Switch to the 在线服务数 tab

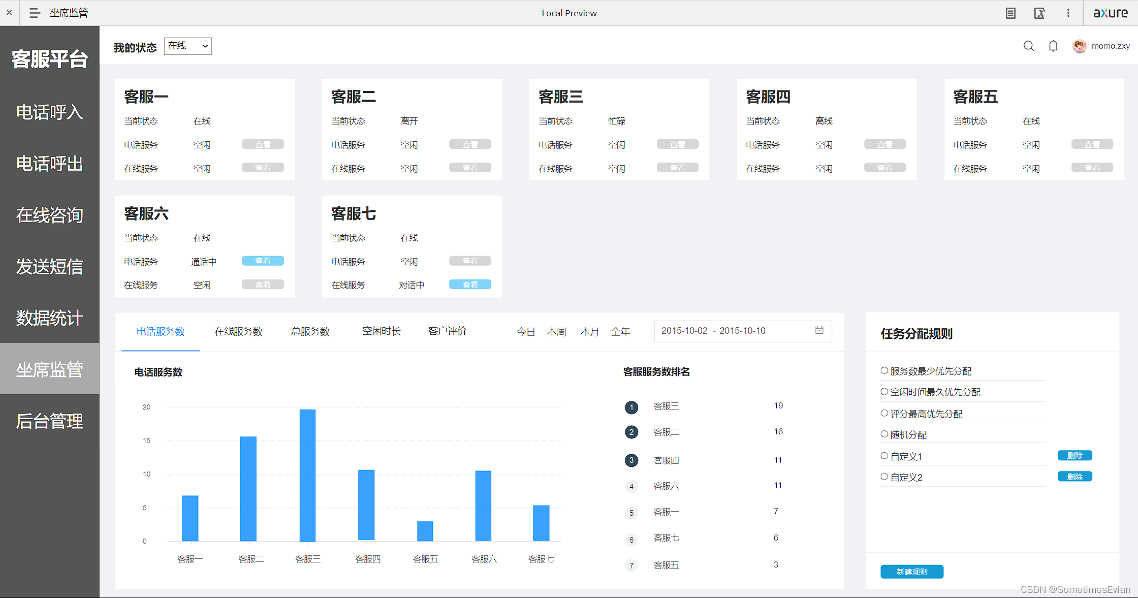click(x=238, y=331)
